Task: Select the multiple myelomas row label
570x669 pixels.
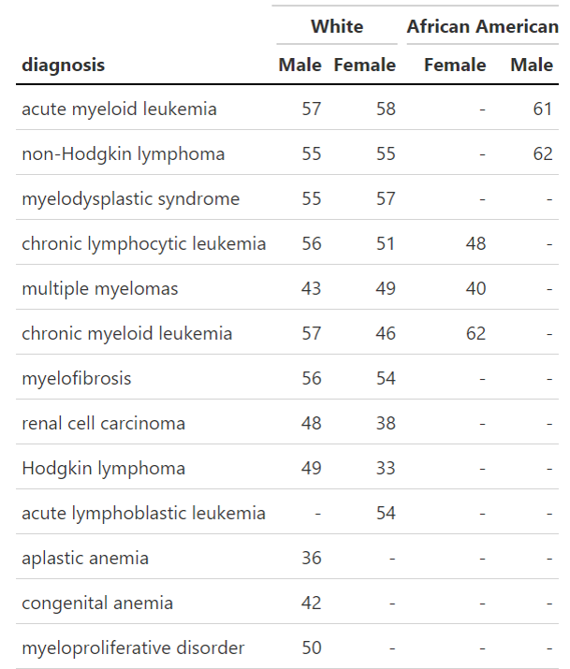Action: tap(100, 289)
